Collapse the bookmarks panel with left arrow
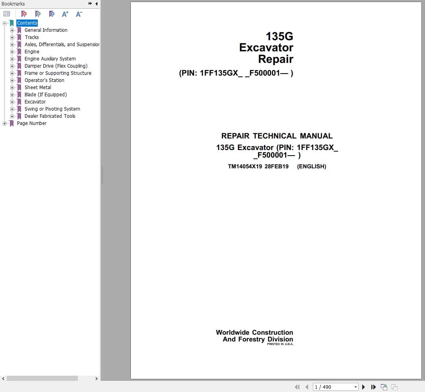425x392 pixels. [97, 4]
